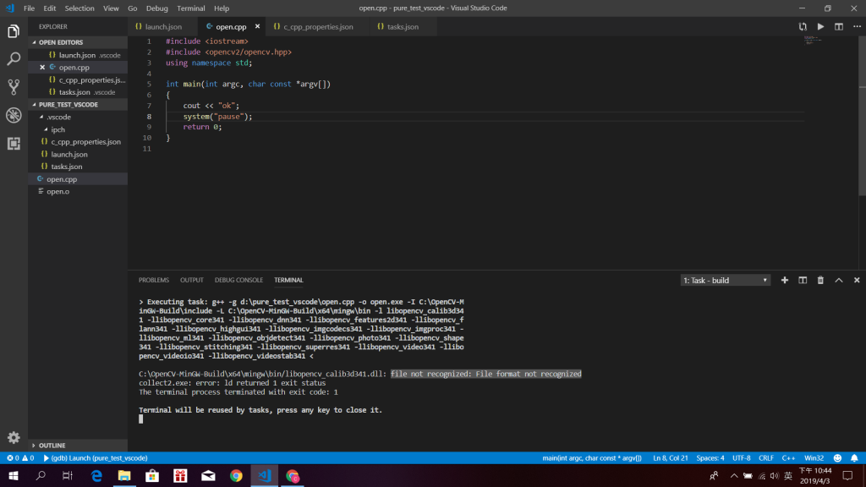The image size is (866, 487).
Task: Click the run play icon in editor toolbar
Action: (820, 26)
